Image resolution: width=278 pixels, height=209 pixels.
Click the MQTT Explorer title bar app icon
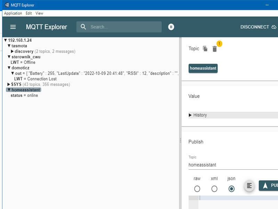click(7, 5)
